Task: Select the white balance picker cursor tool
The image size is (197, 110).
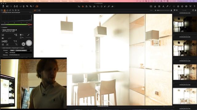Action: (x=105, y=6)
